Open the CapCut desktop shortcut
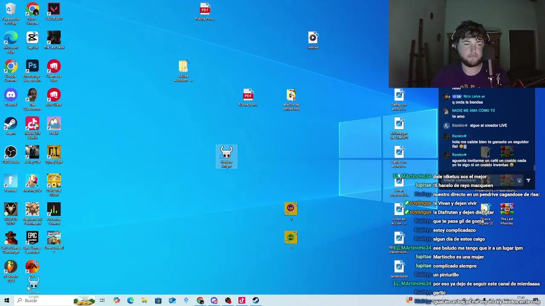Image resolution: width=545 pixels, height=306 pixels. coord(32,40)
